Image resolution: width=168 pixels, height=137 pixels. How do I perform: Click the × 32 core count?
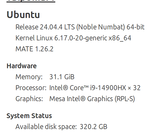point(134,88)
